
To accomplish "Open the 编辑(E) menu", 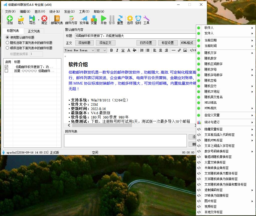I will click(25, 12).
